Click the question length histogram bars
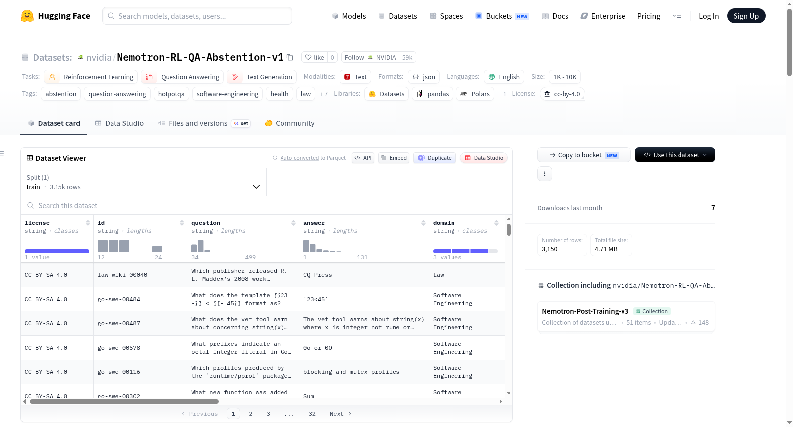Screen dimensions: 793x427 (x=224, y=246)
